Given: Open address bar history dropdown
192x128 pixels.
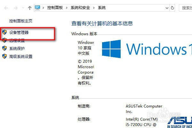Looking at the screenshot, I should (167, 8).
